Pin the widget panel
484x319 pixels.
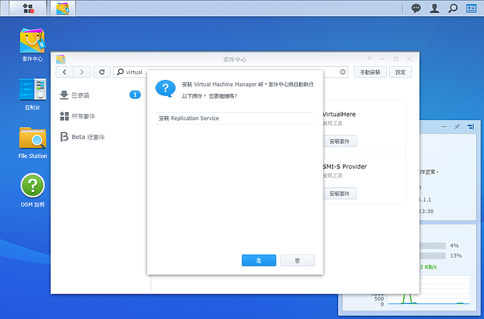pos(457,126)
